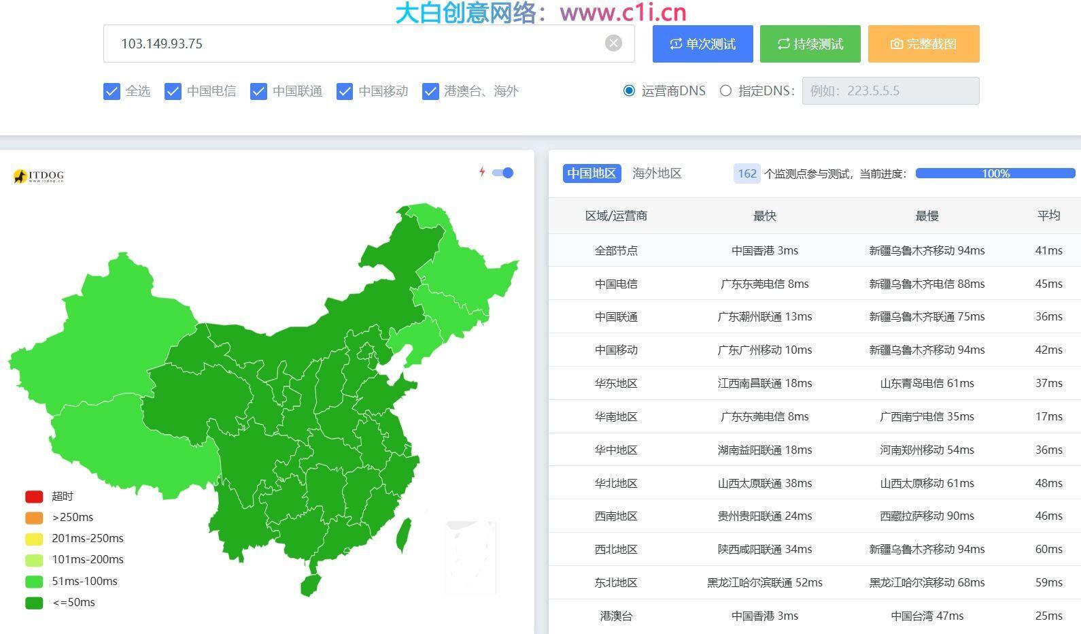Uncheck the 中国移动 checkbox

coord(345,91)
